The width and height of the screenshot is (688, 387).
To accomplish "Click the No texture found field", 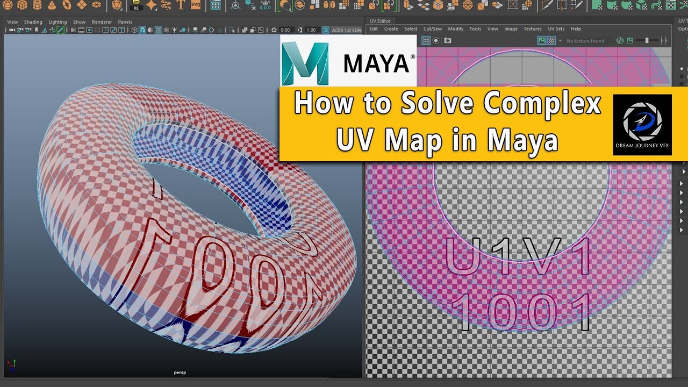I will tap(585, 40).
